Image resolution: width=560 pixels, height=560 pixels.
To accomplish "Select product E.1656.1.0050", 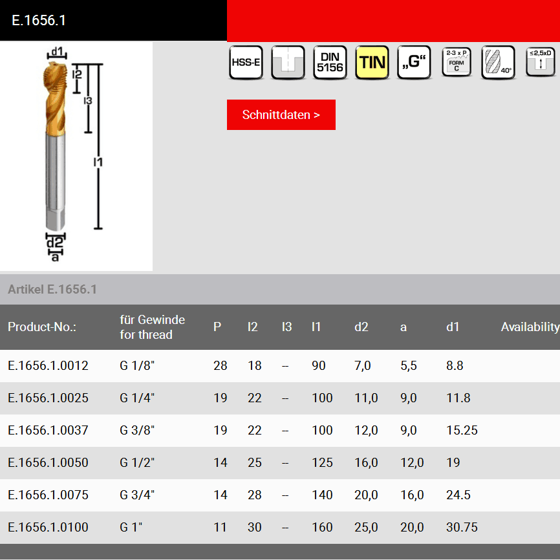I will 48,462.
